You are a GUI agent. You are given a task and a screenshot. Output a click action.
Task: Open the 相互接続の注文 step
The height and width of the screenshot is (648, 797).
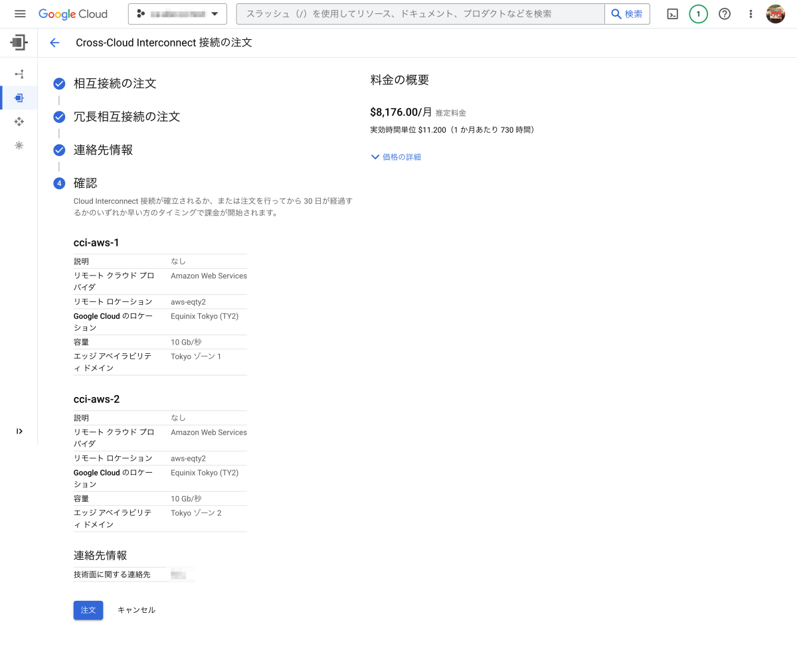click(115, 84)
